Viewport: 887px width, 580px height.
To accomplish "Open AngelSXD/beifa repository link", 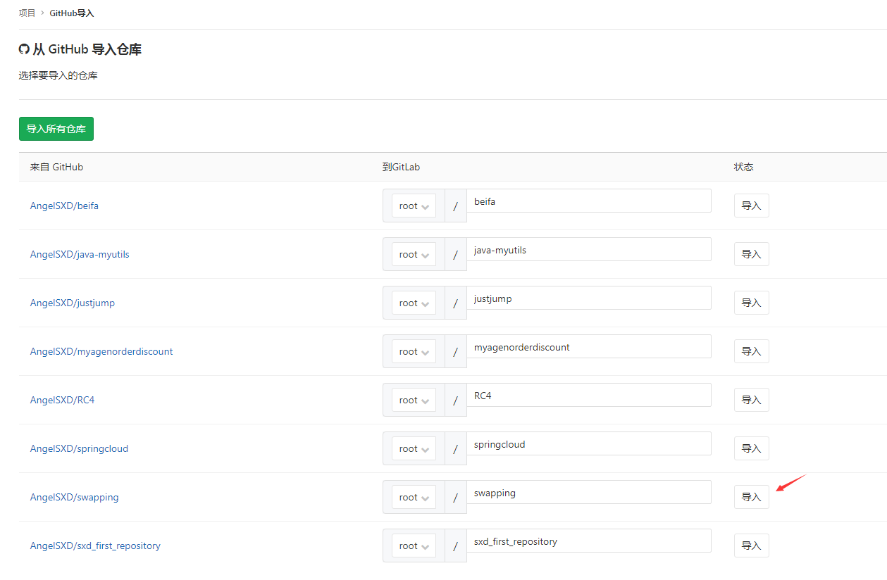I will click(64, 206).
